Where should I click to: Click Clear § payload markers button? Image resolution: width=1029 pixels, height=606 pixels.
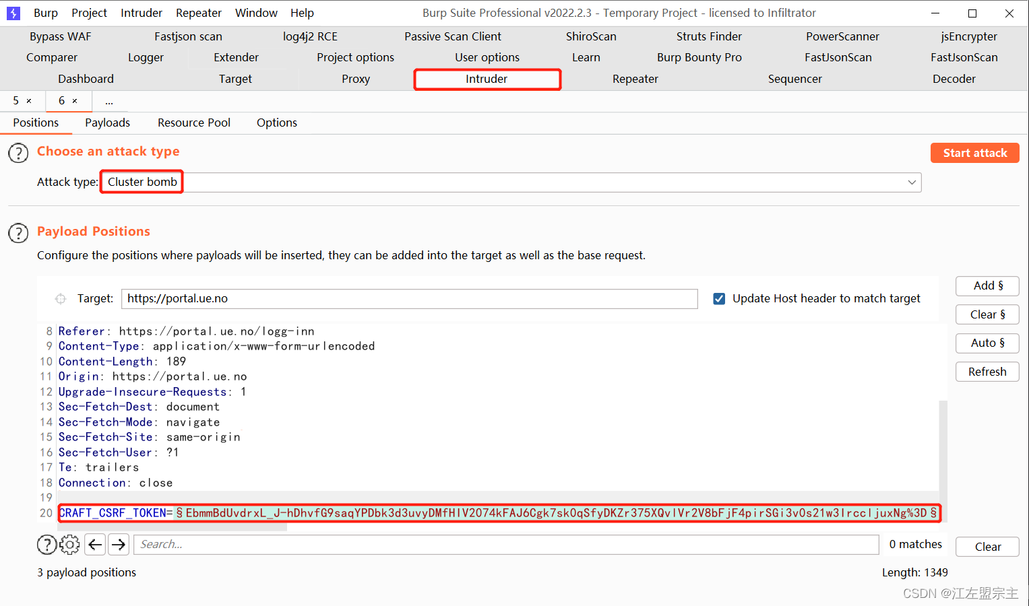[987, 314]
